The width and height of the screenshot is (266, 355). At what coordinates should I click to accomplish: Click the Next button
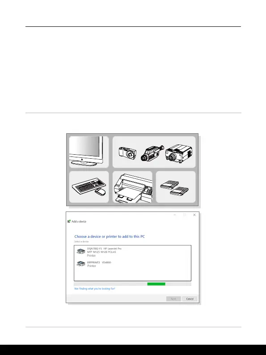coord(173,299)
